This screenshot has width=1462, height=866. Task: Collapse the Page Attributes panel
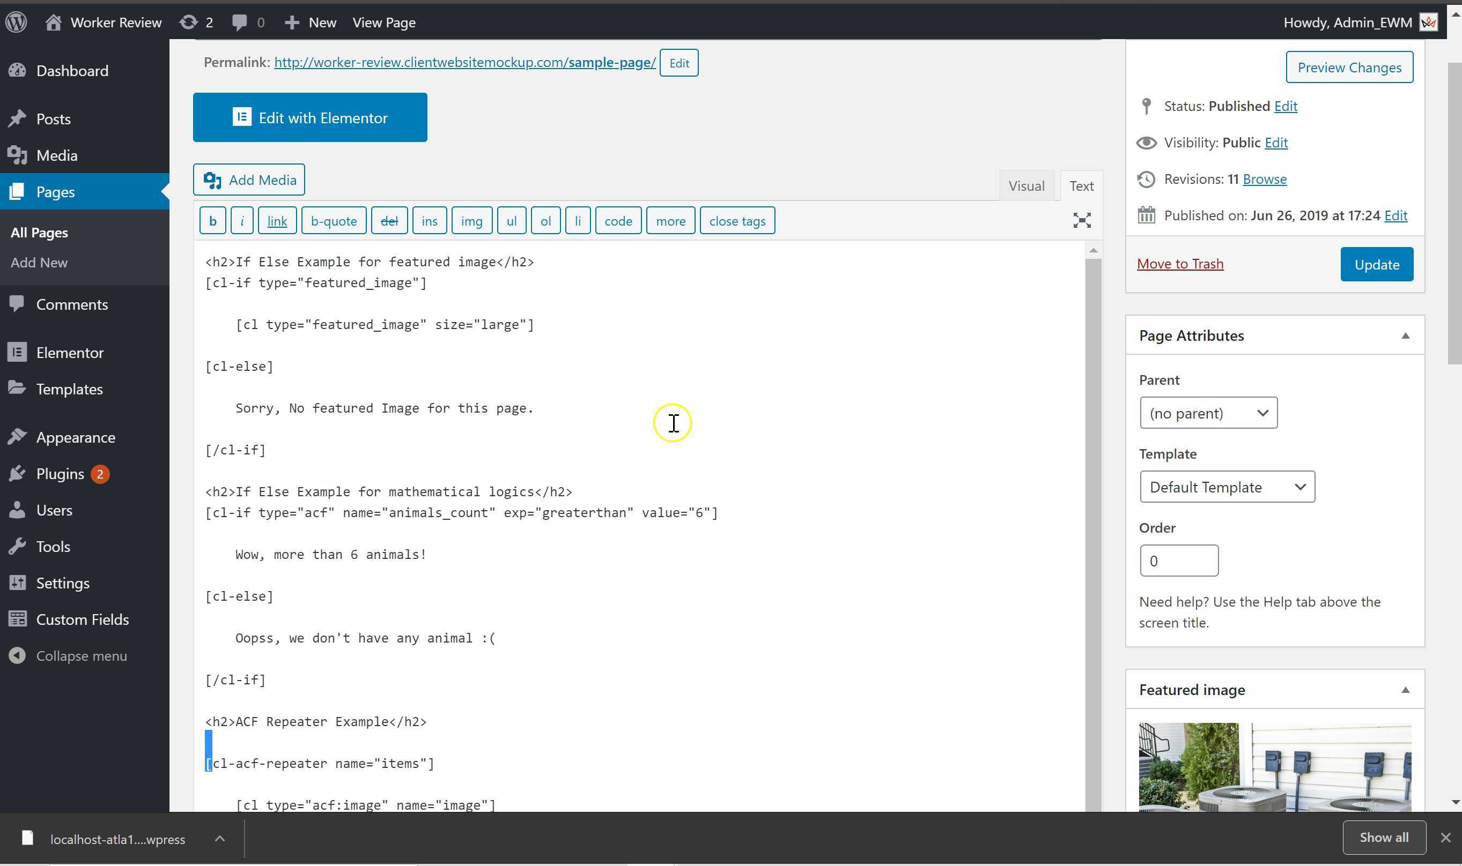tap(1405, 335)
